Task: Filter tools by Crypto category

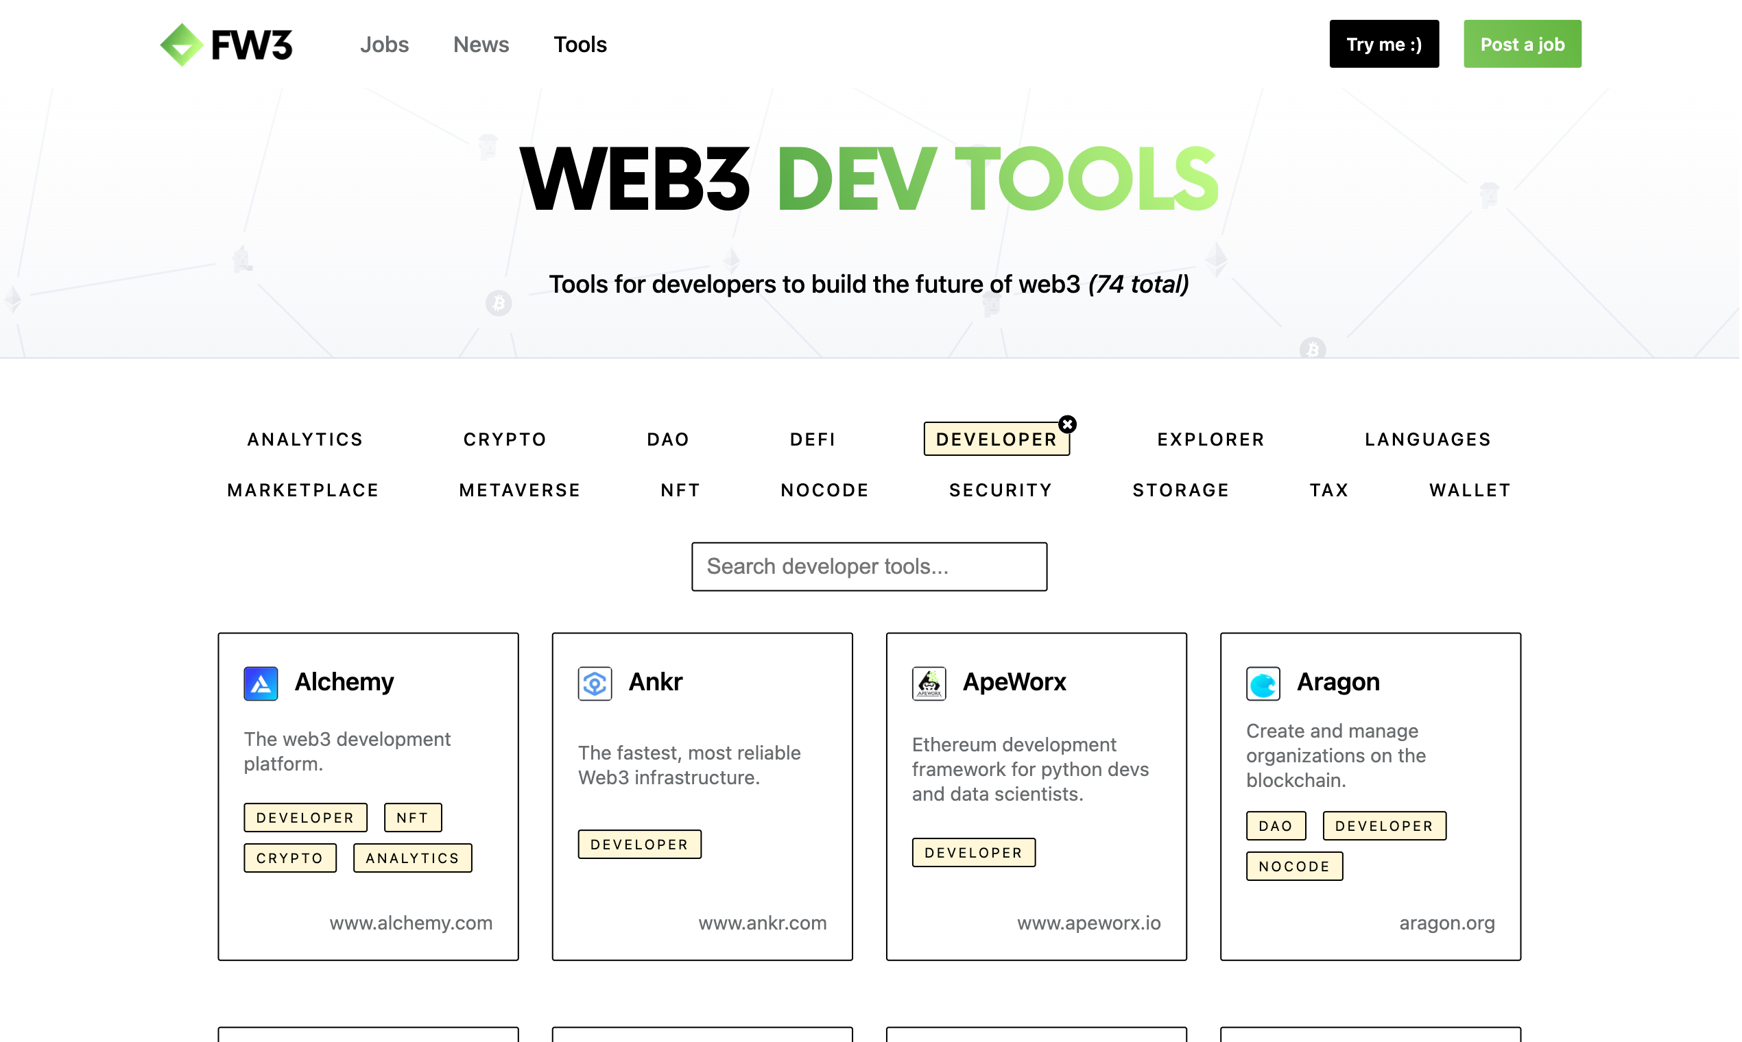Action: click(x=505, y=439)
